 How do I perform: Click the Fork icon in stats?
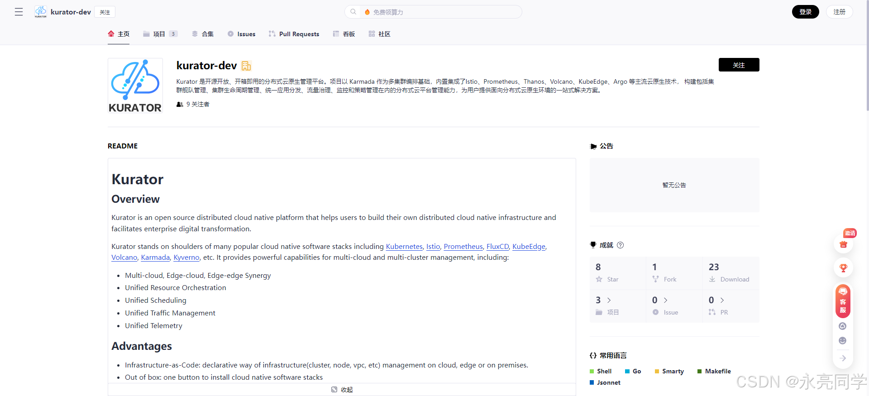point(656,279)
